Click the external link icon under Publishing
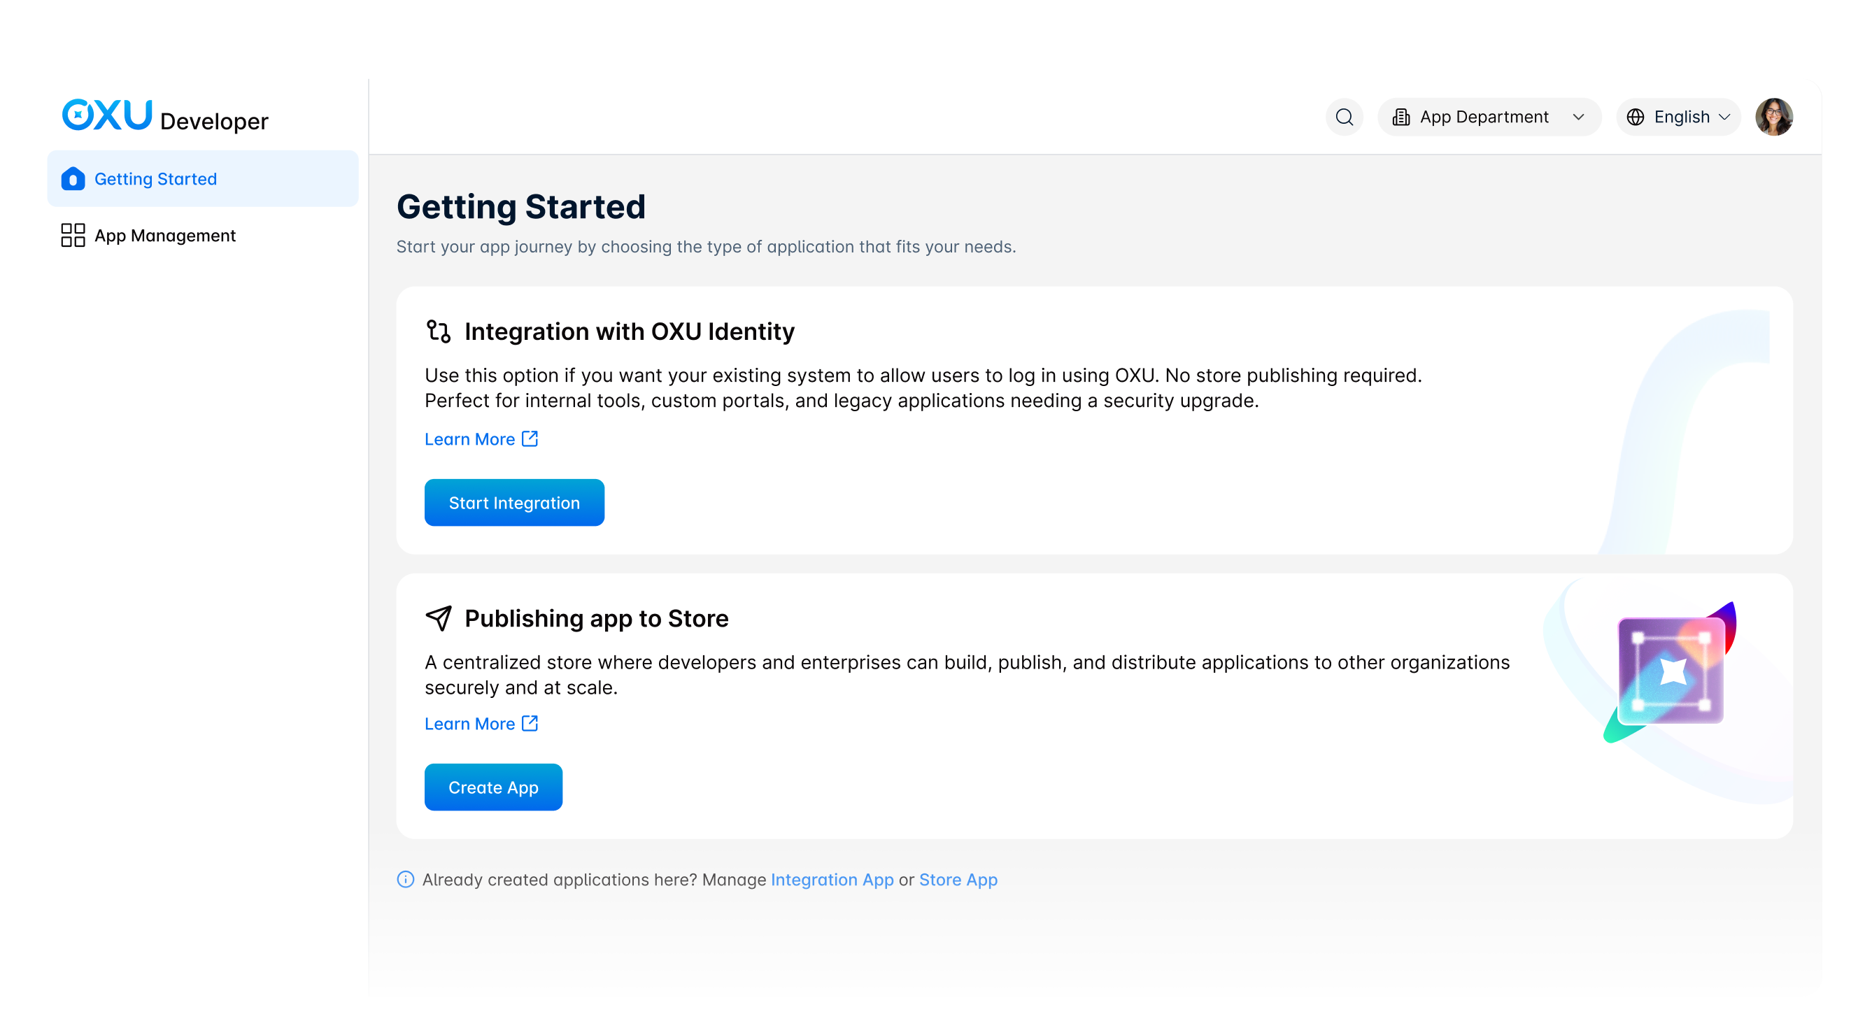The width and height of the screenshot is (1858, 1028). pos(530,723)
